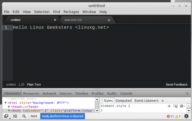The height and width of the screenshot is (121, 192).
Task: Click the line number 1 in gutter
Action: point(6,27)
